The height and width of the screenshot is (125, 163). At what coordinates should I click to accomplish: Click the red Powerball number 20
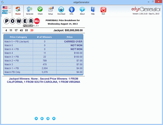click(32, 30)
